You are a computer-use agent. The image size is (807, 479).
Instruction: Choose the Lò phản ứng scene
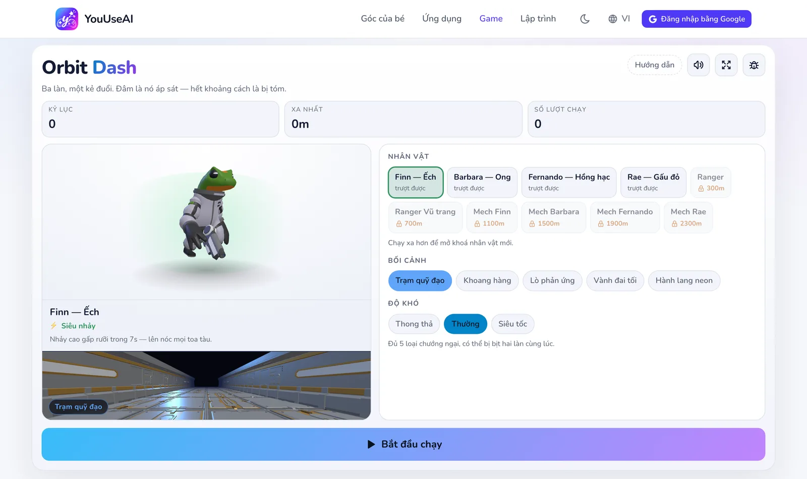point(552,280)
